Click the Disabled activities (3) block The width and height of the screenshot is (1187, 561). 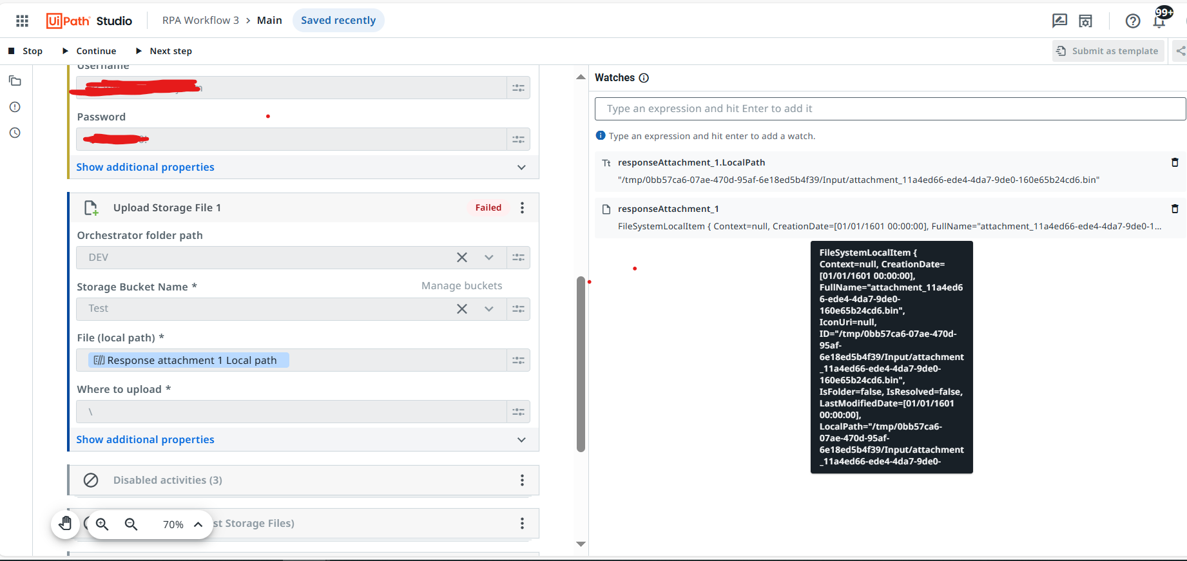pos(303,480)
